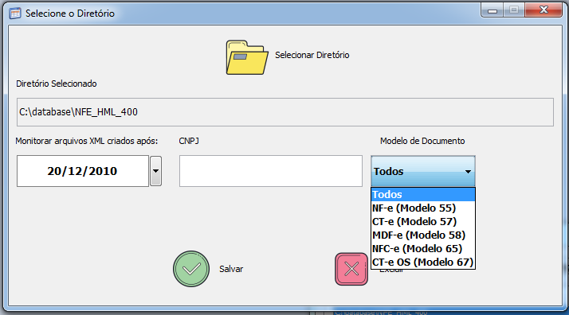The image size is (569, 315).
Task: Click the window title bar app icon
Action: (15, 14)
